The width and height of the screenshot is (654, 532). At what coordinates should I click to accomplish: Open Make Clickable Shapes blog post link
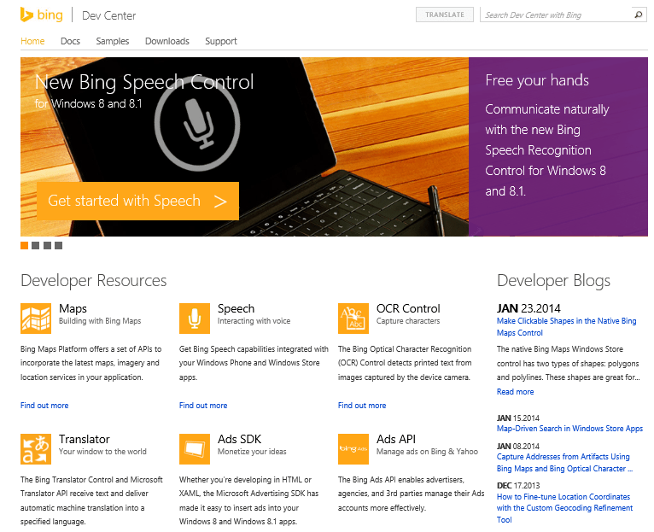click(x=566, y=327)
